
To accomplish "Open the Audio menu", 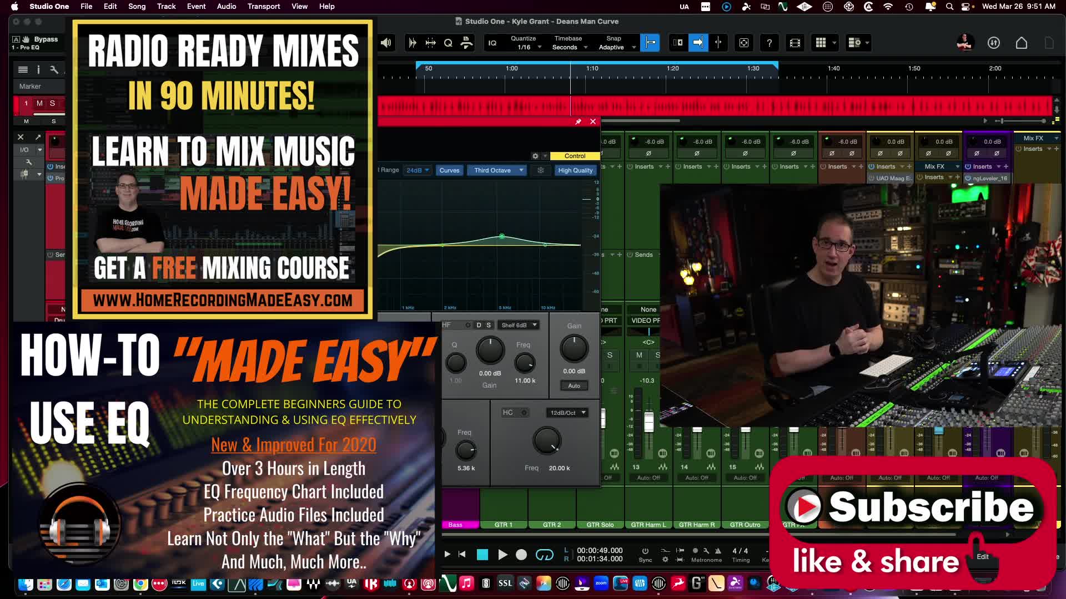I will [x=227, y=6].
